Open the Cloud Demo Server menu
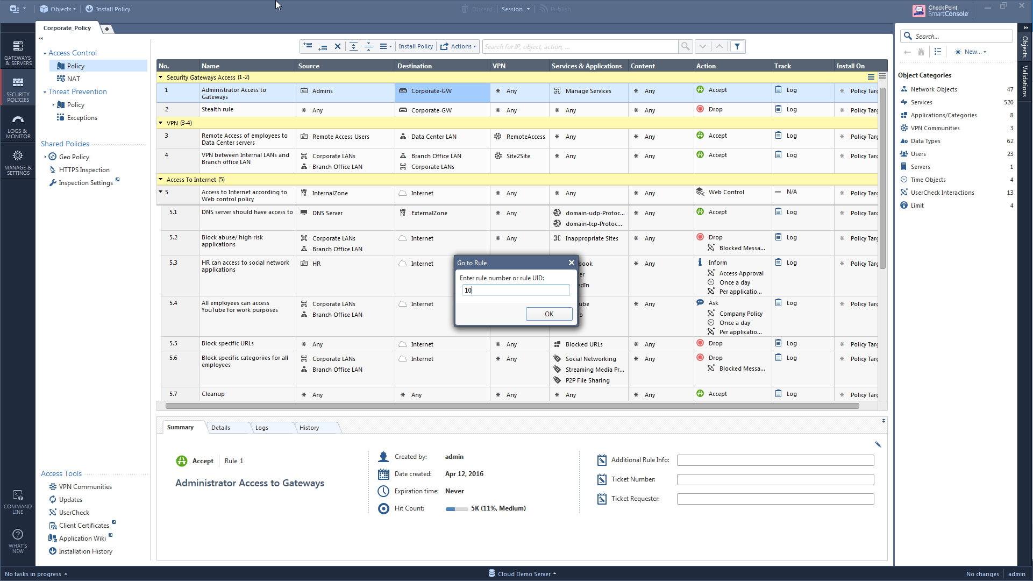 [x=522, y=574]
